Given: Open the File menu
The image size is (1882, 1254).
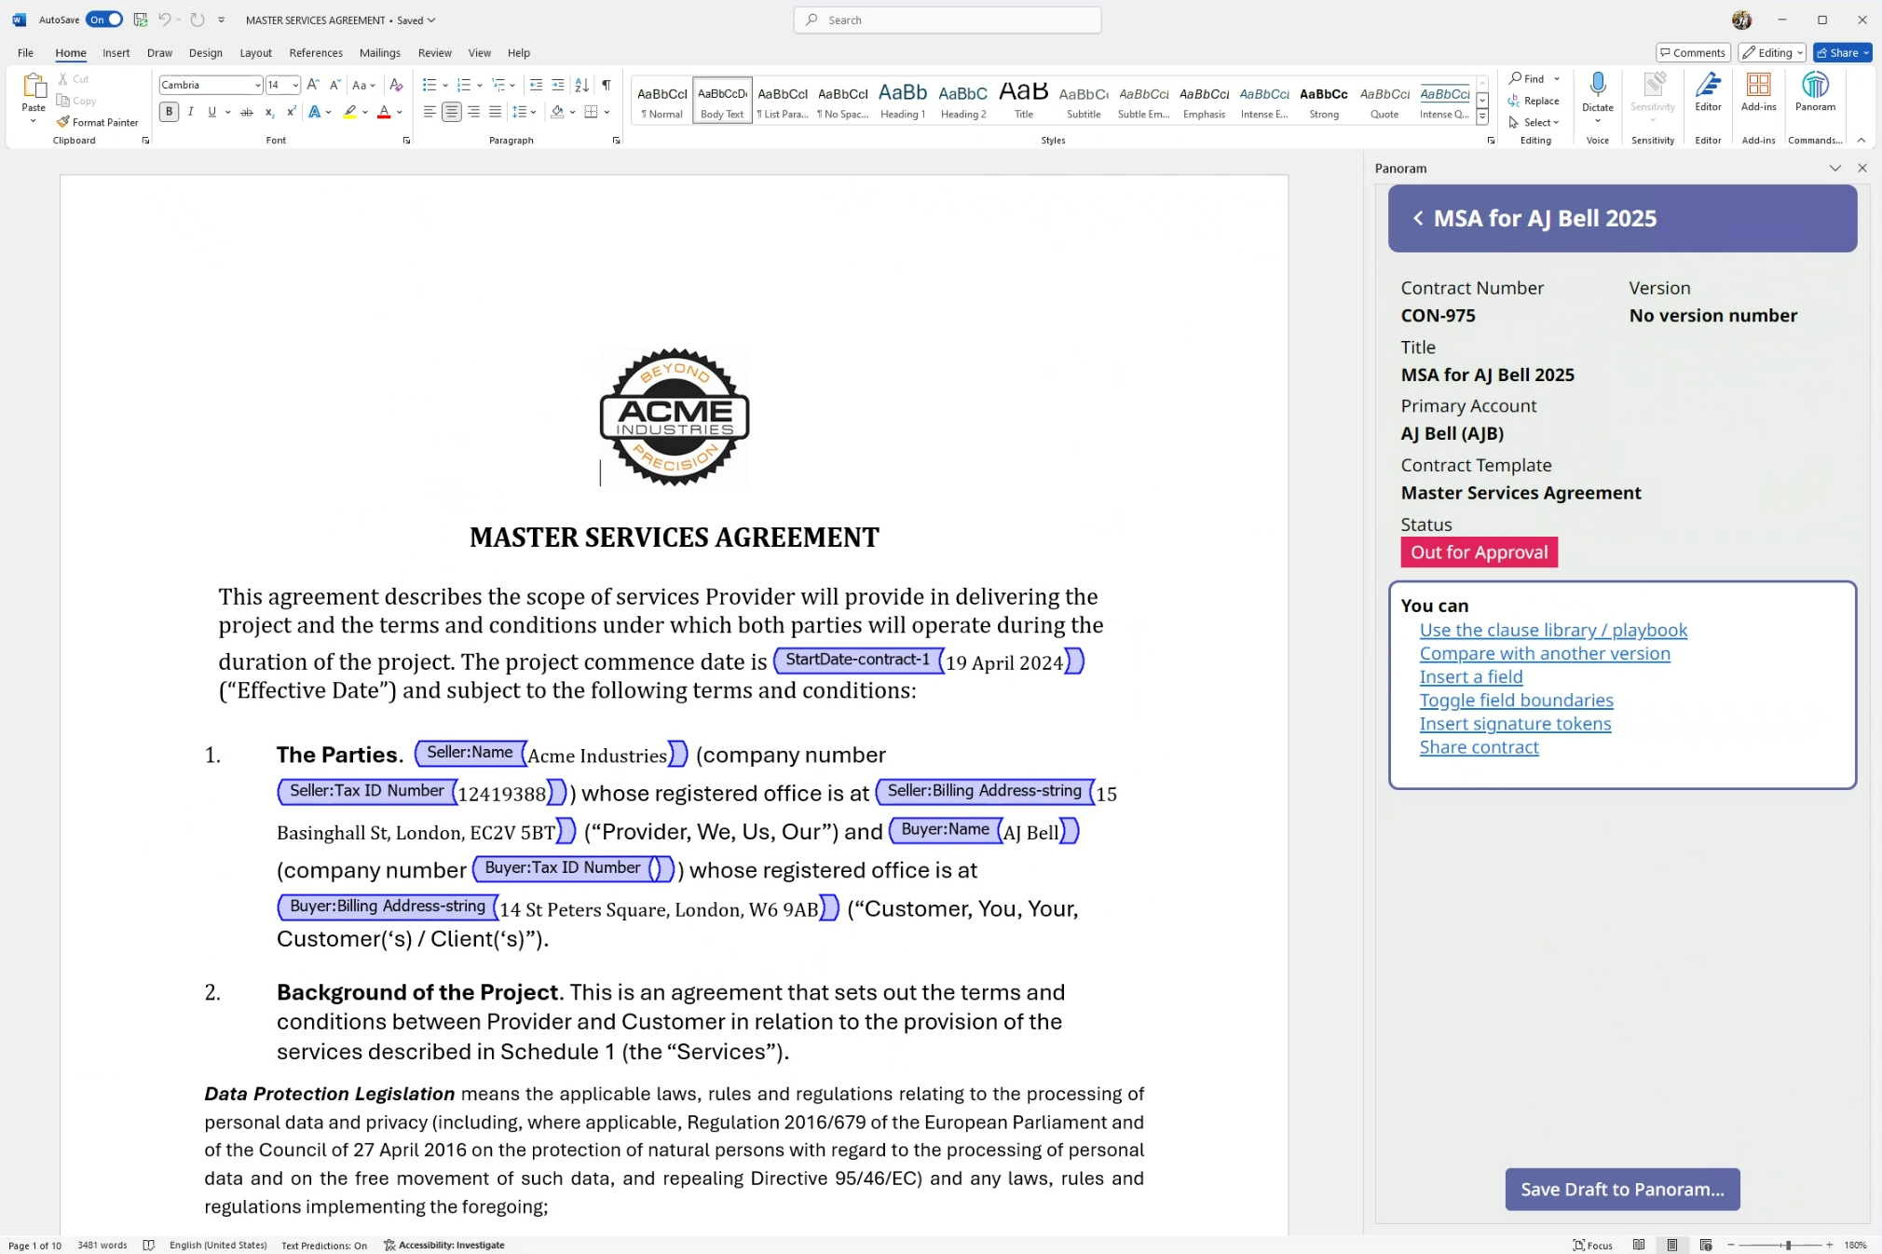Looking at the screenshot, I should (26, 52).
